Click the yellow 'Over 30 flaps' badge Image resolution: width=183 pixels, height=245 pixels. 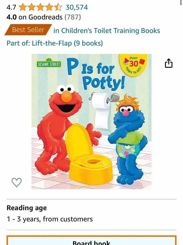[134, 65]
